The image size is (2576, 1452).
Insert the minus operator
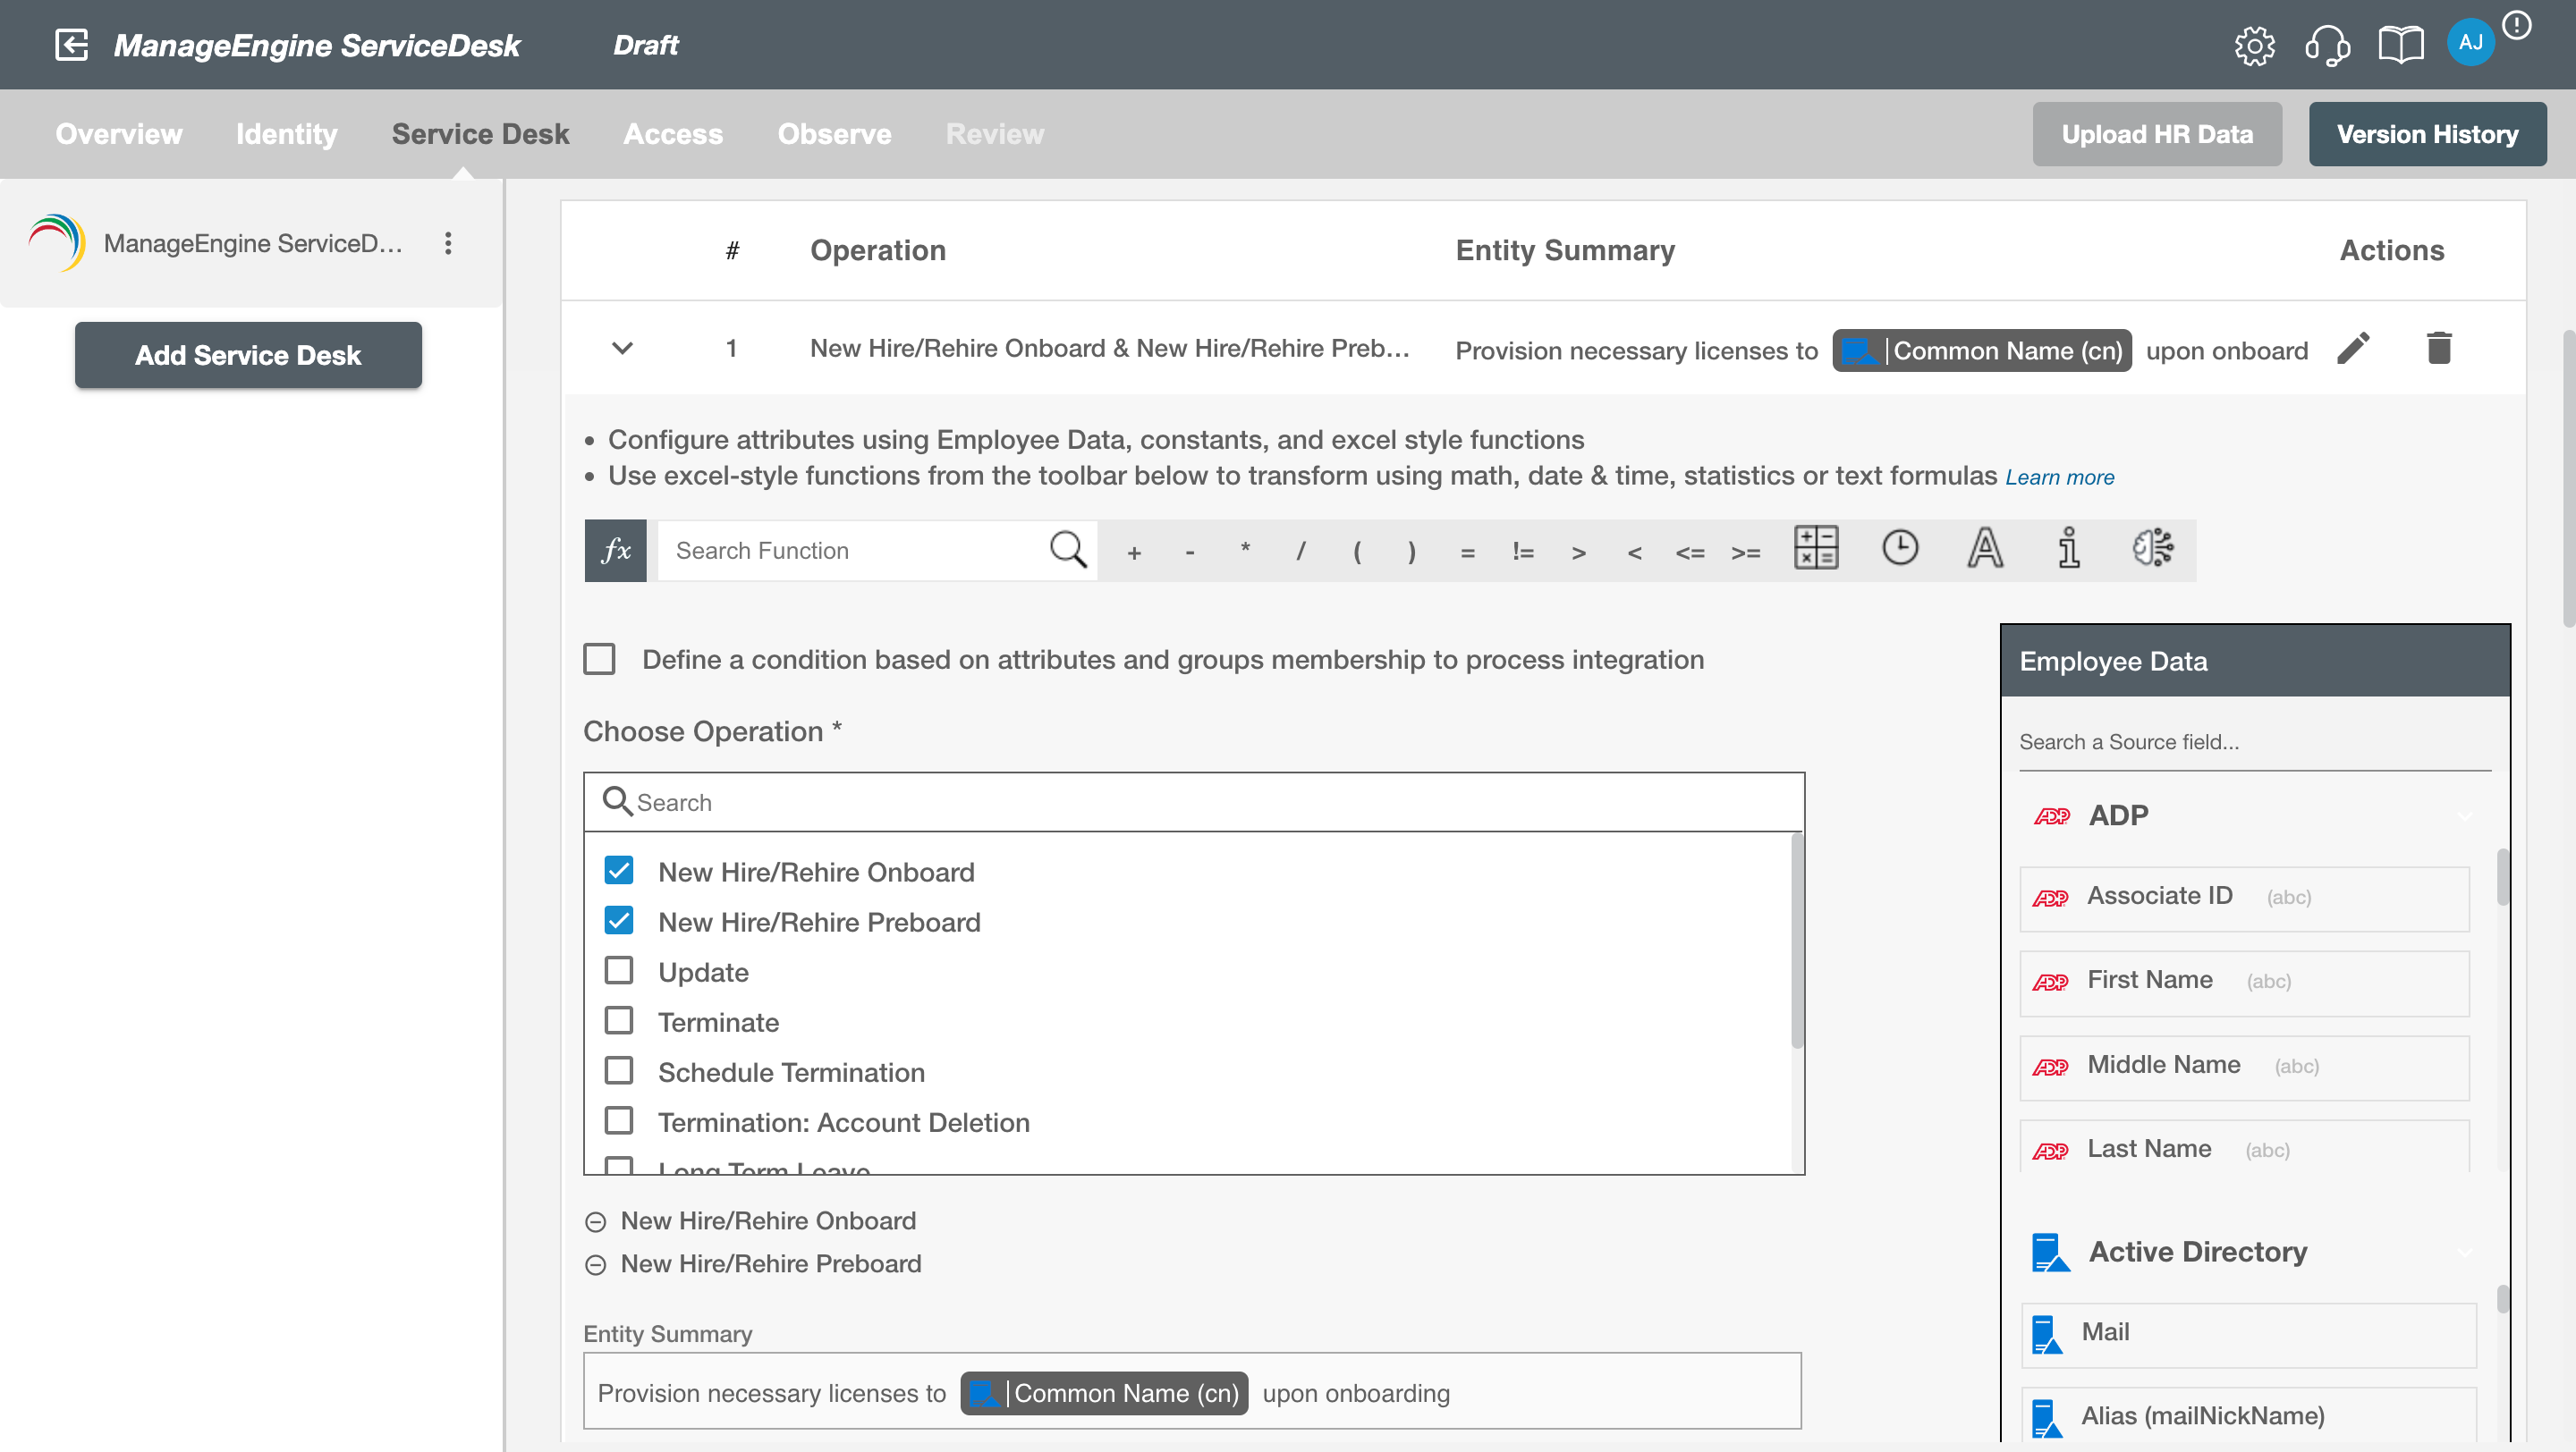click(1190, 553)
